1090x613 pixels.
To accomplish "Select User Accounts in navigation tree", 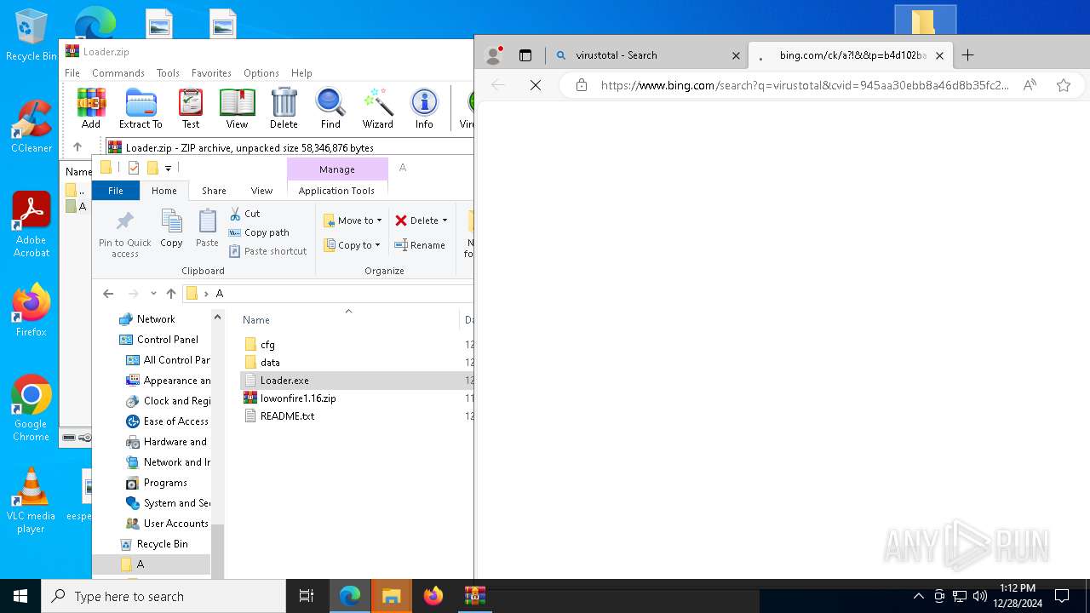I will [175, 524].
